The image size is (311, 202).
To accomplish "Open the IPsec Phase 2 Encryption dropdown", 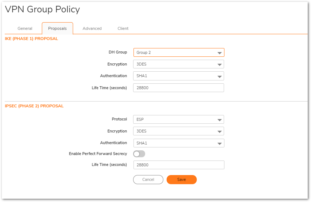I will point(179,131).
